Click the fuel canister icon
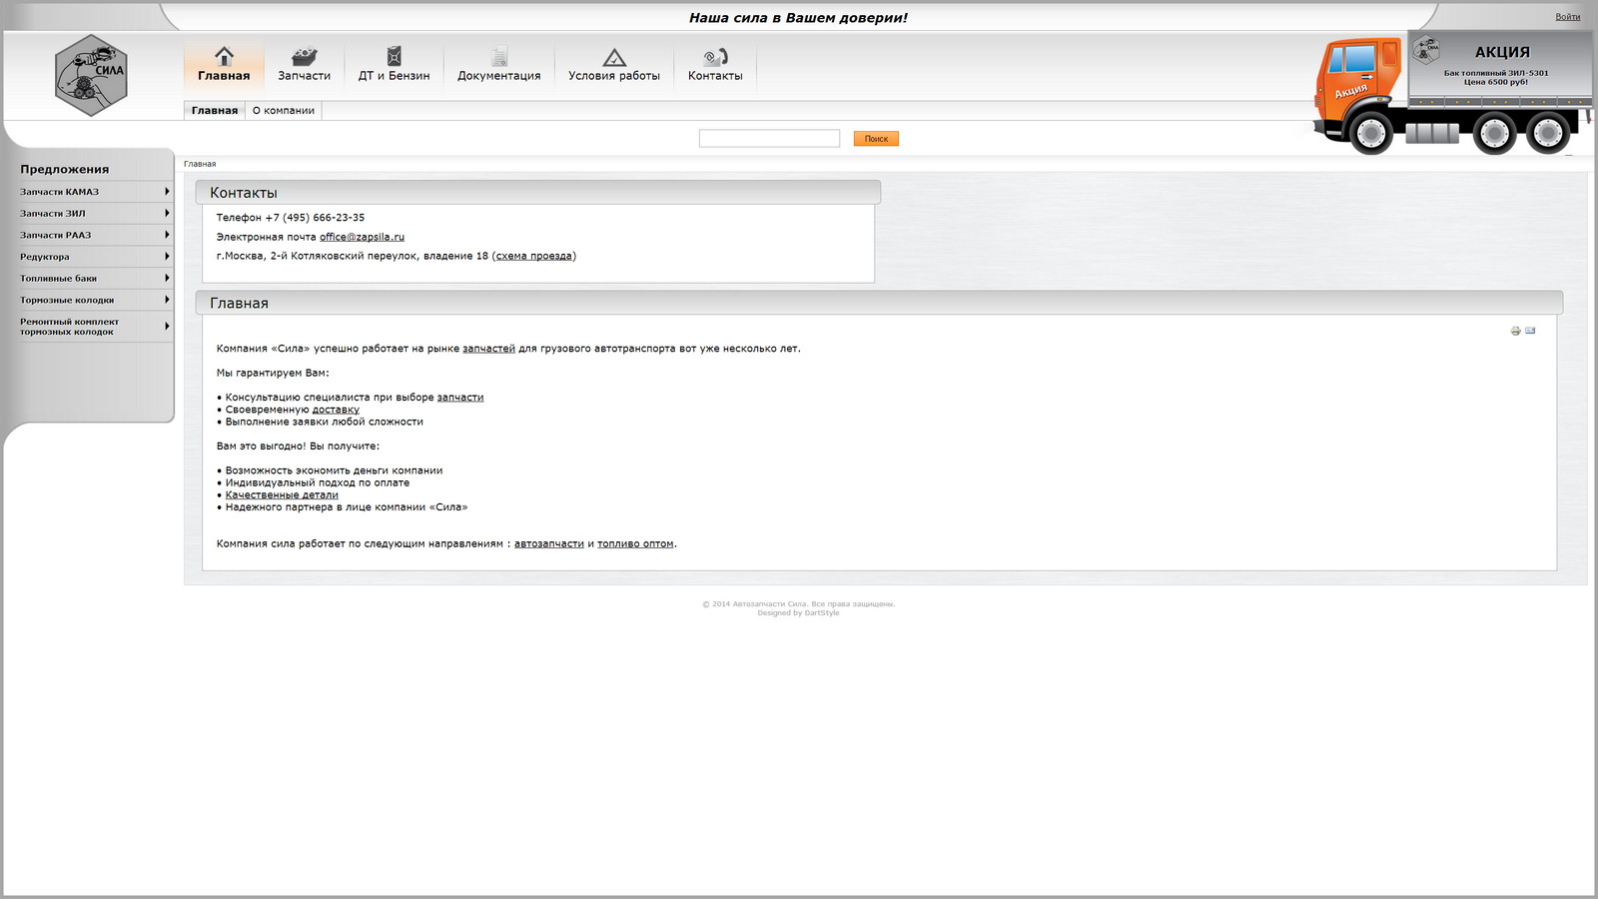Image resolution: width=1598 pixels, height=899 pixels. pyautogui.click(x=394, y=57)
